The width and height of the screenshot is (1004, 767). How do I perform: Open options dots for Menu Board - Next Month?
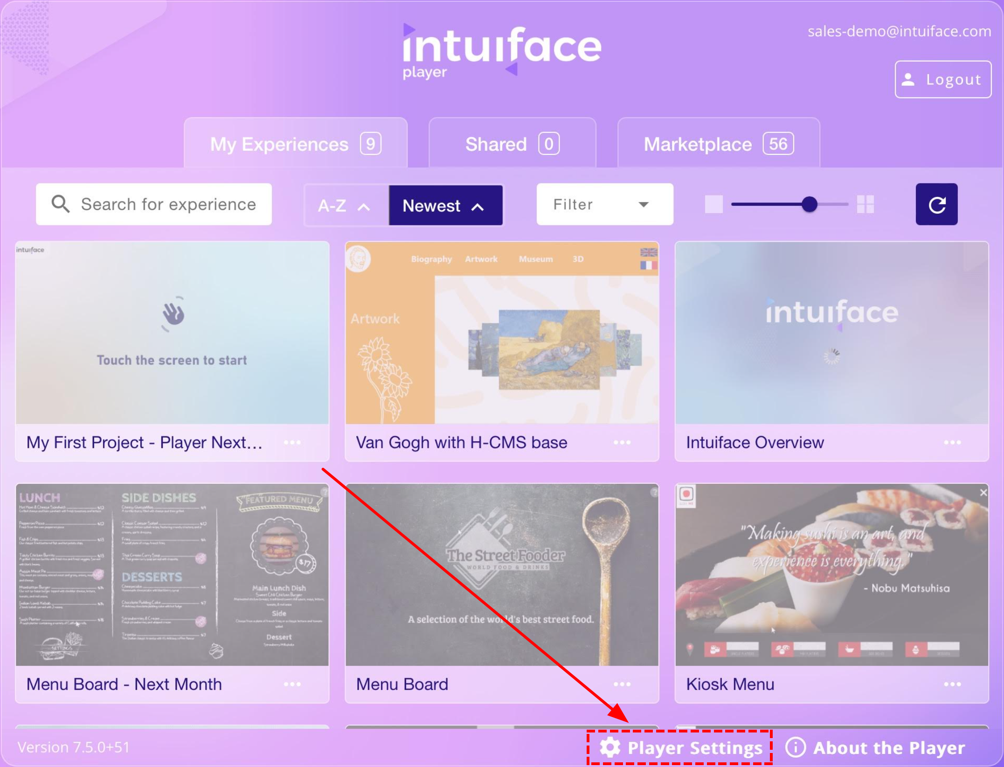tap(292, 684)
